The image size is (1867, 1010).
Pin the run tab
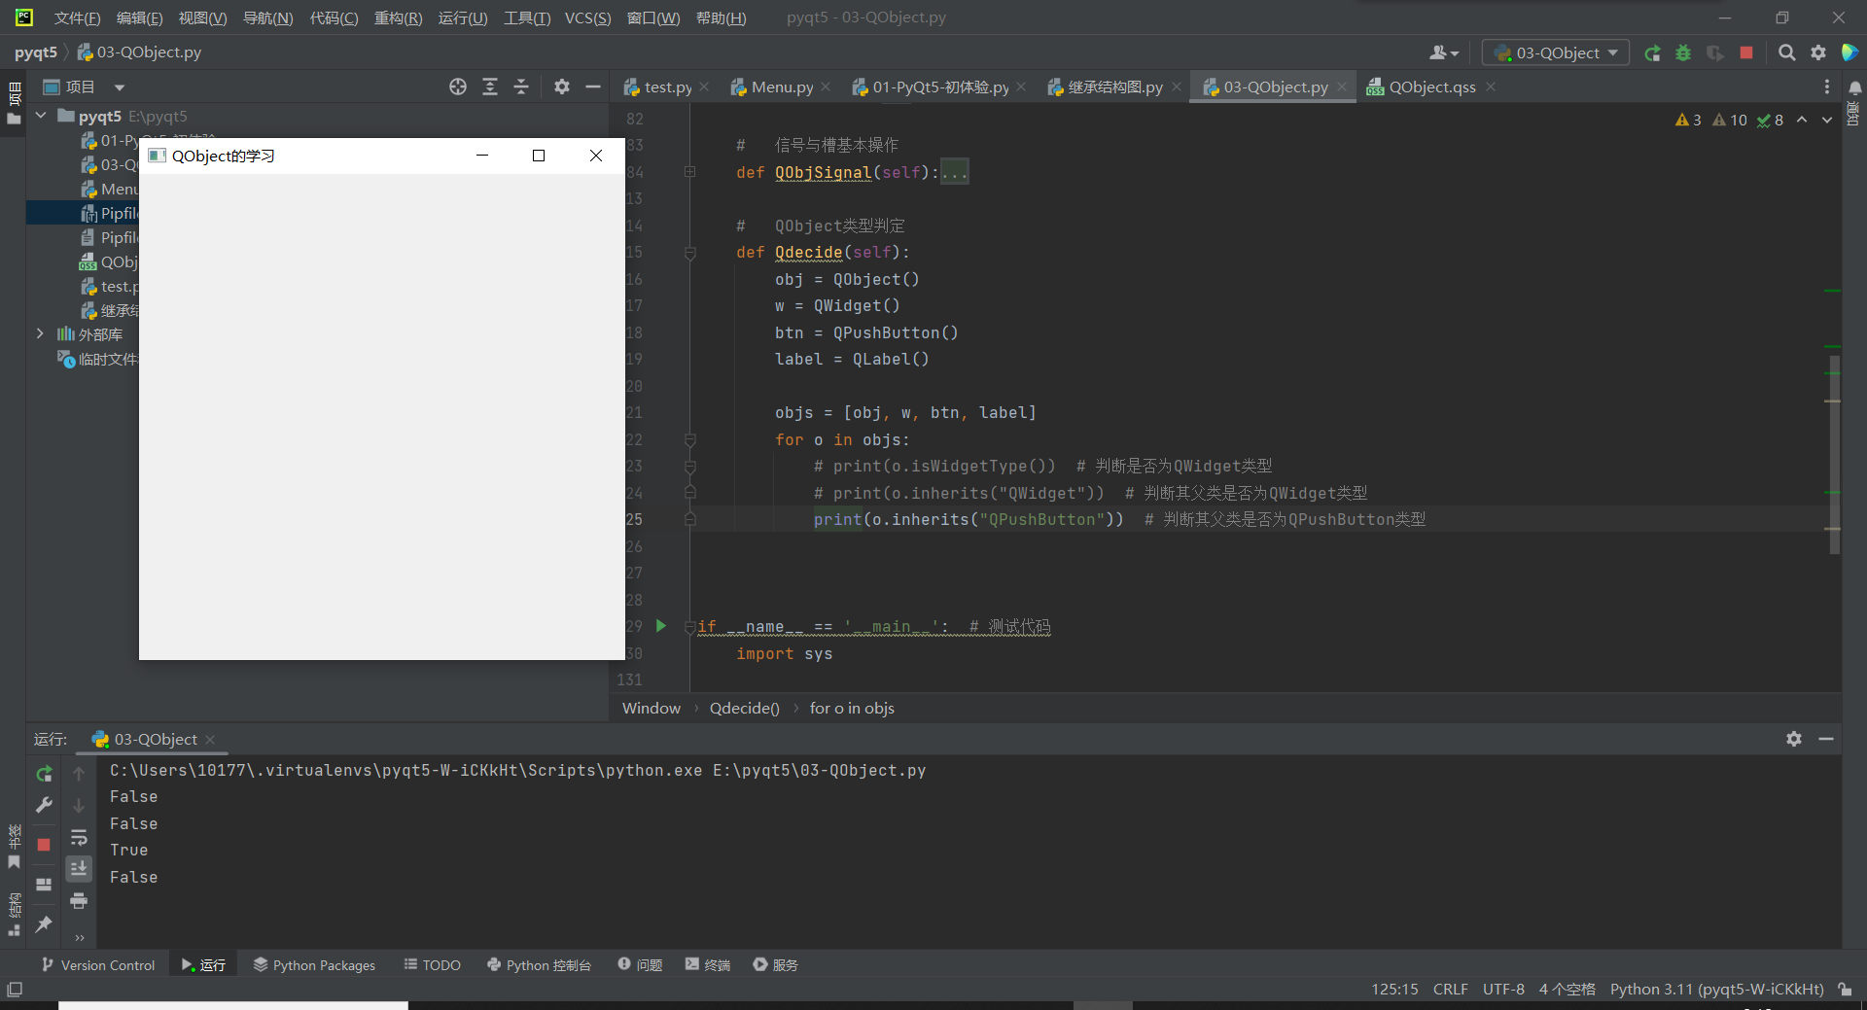tap(44, 923)
